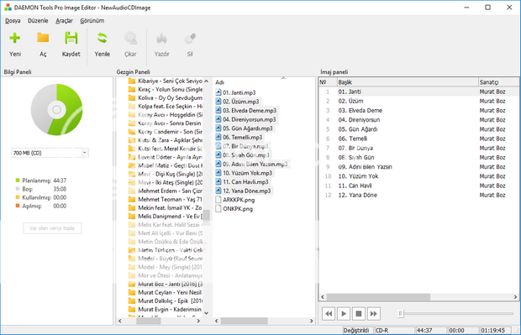Click Murat Boz artist cell of 06. Temelli
This screenshot has height=335, width=521.
point(492,139)
